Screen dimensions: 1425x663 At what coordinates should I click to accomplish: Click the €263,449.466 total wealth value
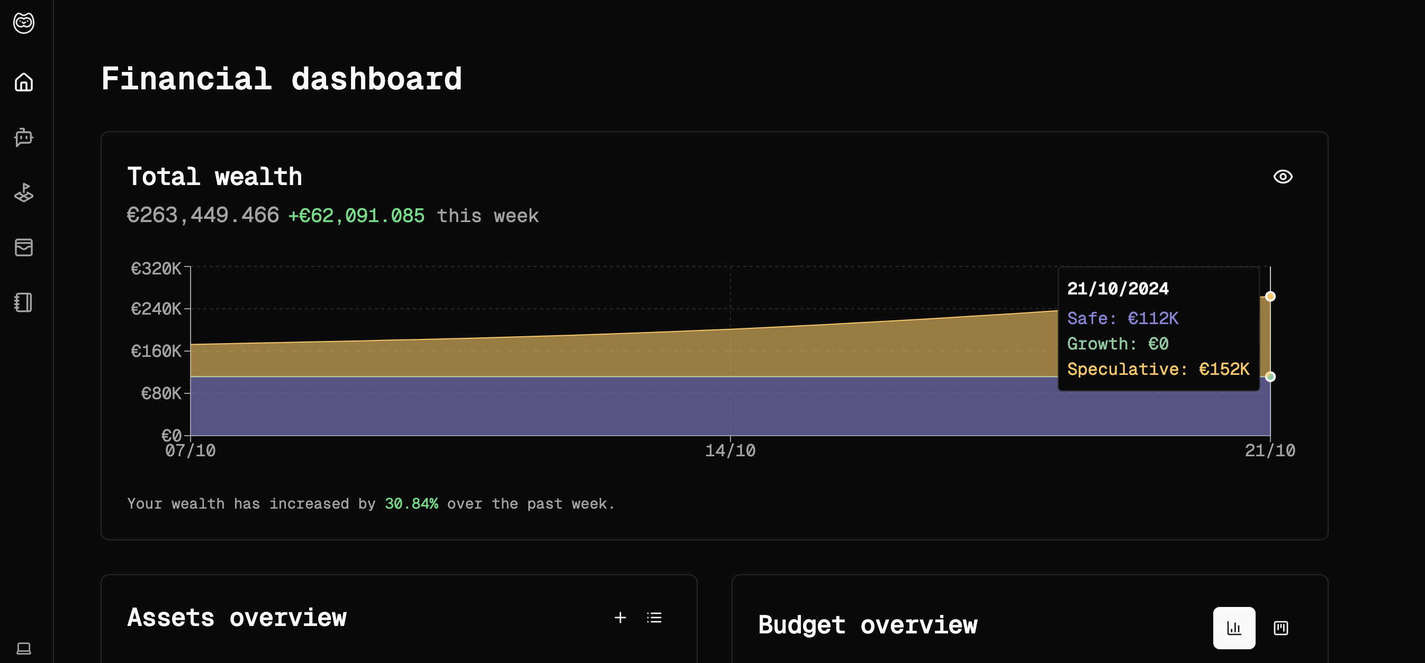[x=203, y=216]
